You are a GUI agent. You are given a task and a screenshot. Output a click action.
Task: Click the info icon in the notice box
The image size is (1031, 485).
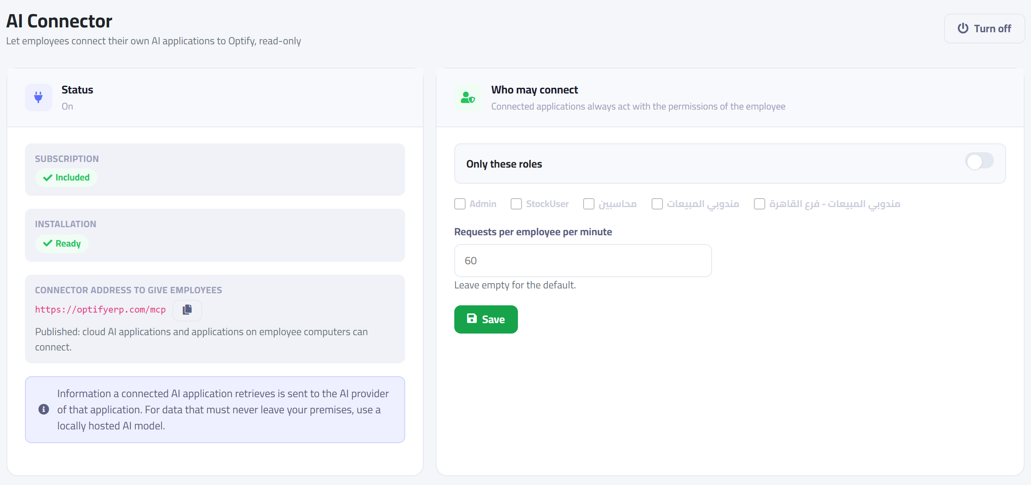[43, 409]
